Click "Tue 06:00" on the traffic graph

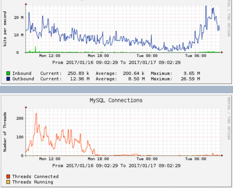pyautogui.click(x=196, y=56)
